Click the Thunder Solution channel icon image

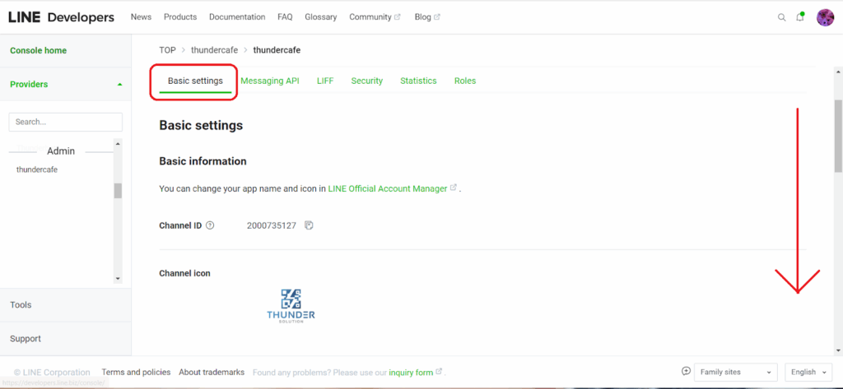[x=291, y=305]
